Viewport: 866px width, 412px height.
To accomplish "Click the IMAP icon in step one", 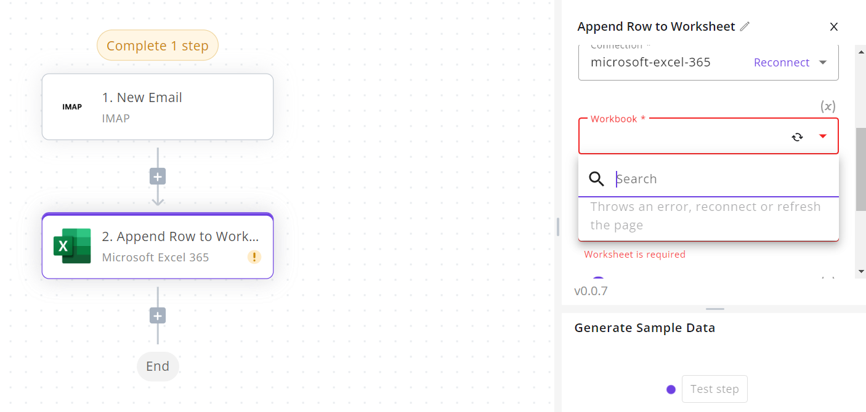I will click(72, 107).
